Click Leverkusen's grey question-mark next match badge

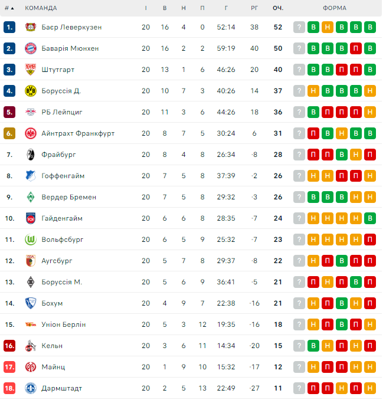point(299,27)
